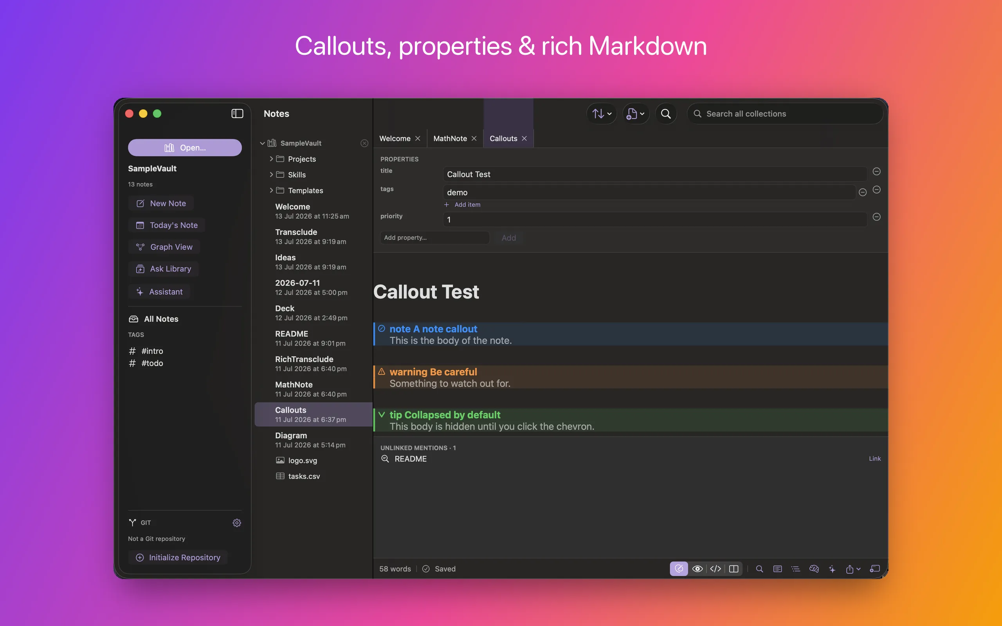Open the Welcome note in list

click(x=314, y=211)
